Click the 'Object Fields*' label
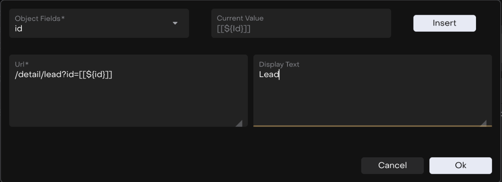 coord(40,18)
